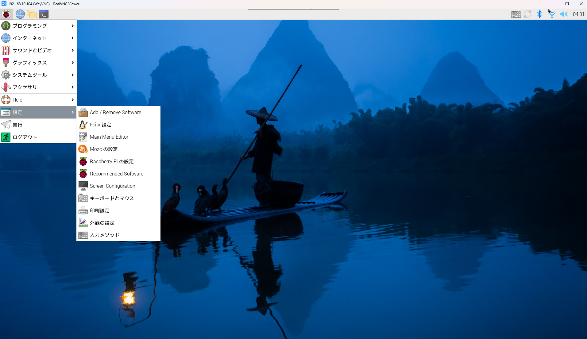This screenshot has height=339, width=587.
Task: Launch Main Menu Editor
Action: 118,137
